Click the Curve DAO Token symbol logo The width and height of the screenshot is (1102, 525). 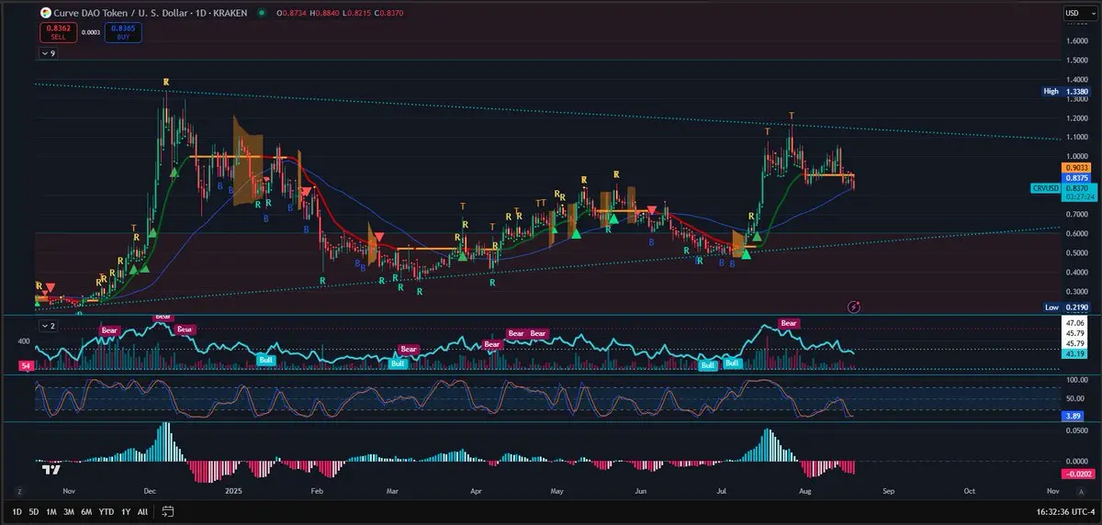[47, 13]
